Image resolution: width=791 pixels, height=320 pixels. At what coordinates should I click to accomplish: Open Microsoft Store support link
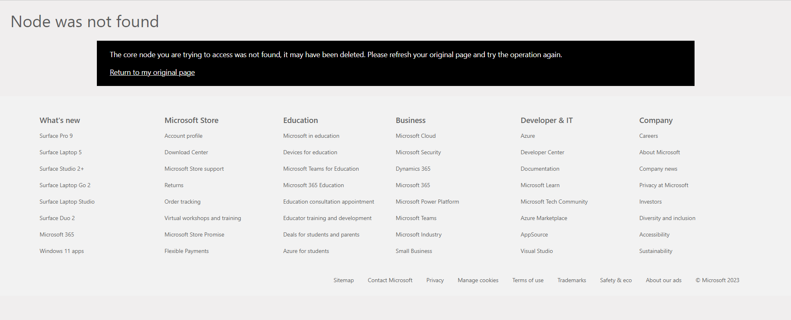(194, 169)
